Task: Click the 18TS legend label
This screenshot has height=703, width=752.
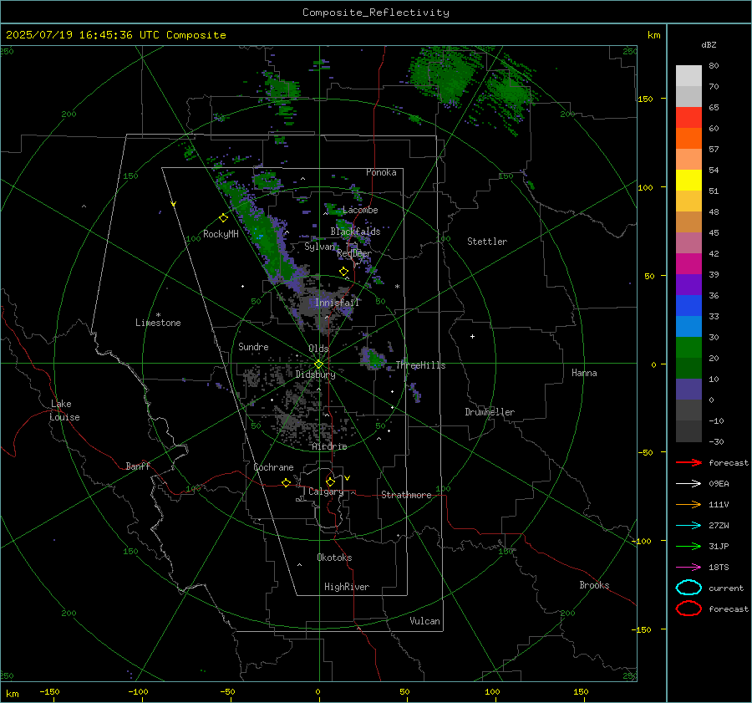Action: point(719,568)
